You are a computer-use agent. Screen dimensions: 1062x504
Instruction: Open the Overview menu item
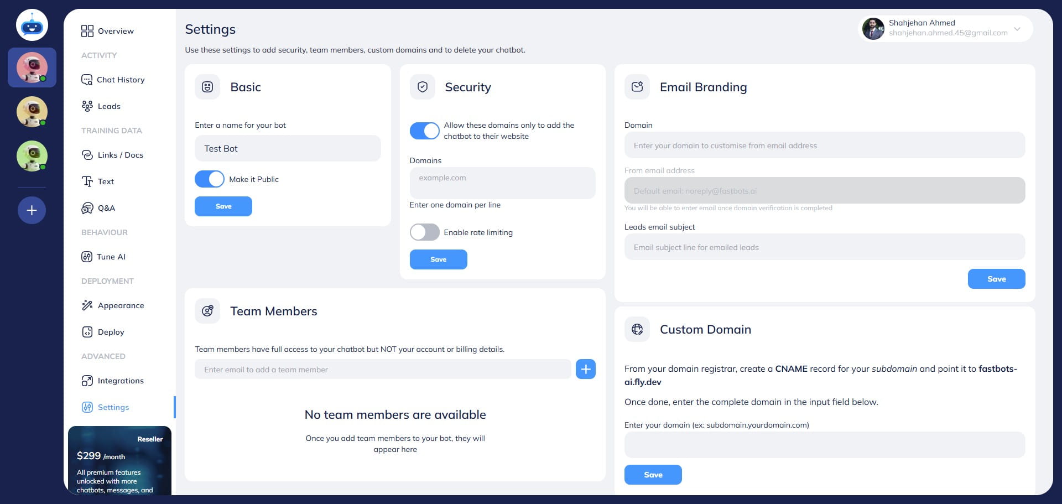pyautogui.click(x=116, y=31)
